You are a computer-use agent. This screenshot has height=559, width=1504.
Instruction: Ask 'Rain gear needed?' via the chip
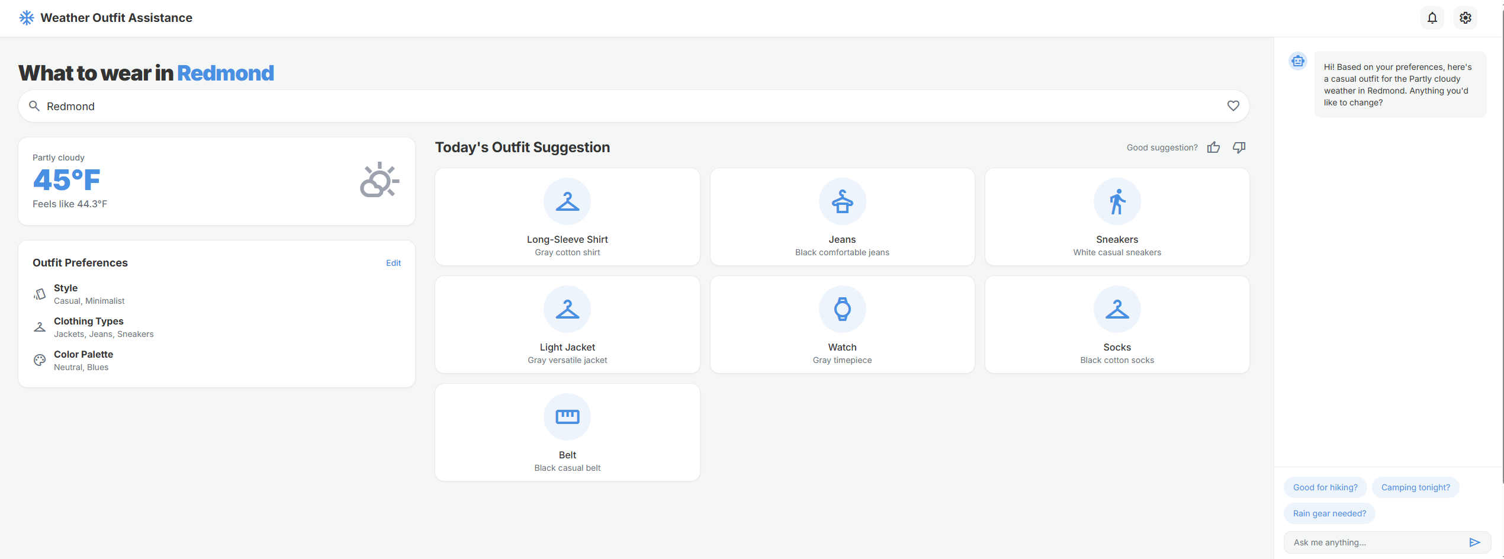point(1329,513)
